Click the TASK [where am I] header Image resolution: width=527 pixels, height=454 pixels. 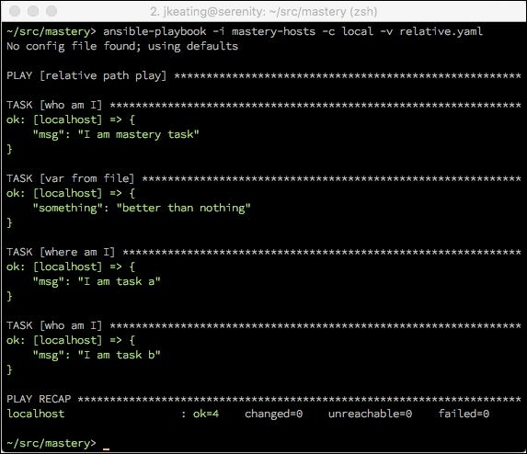click(x=61, y=252)
